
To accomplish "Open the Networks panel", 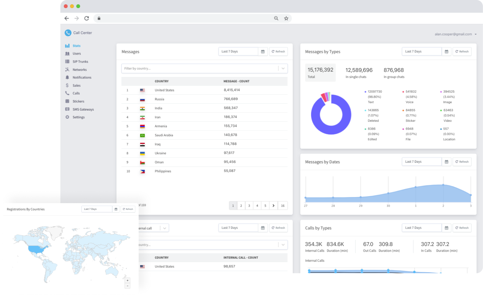I will click(x=79, y=69).
